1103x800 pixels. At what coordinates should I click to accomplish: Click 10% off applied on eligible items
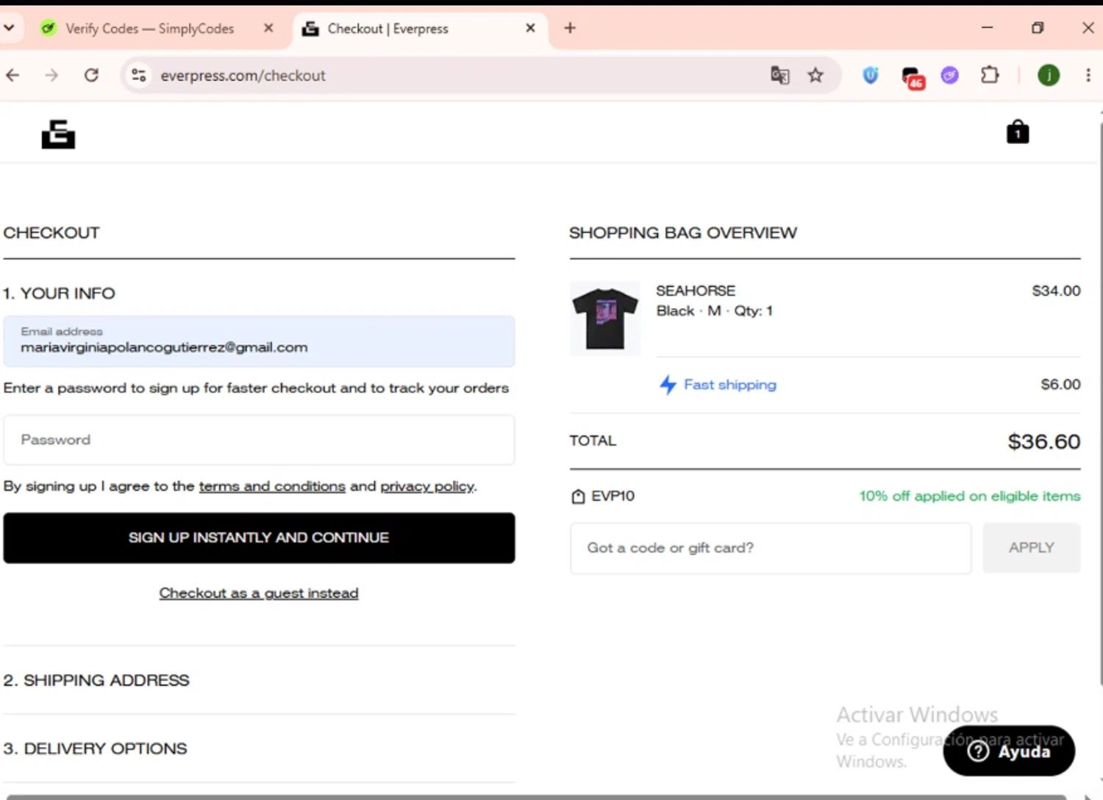pos(970,496)
